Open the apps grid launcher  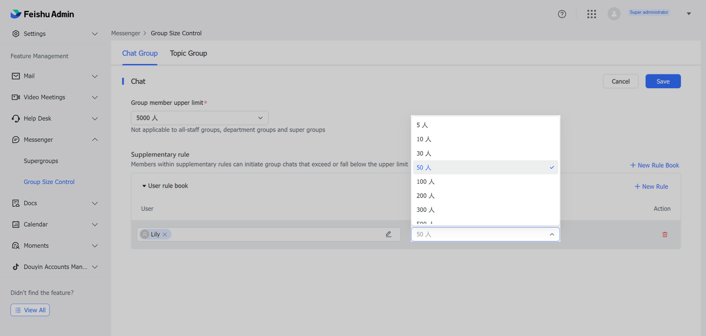coord(591,14)
